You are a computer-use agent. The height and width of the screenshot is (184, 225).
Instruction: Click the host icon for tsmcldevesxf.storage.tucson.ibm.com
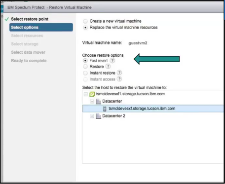[105, 109]
